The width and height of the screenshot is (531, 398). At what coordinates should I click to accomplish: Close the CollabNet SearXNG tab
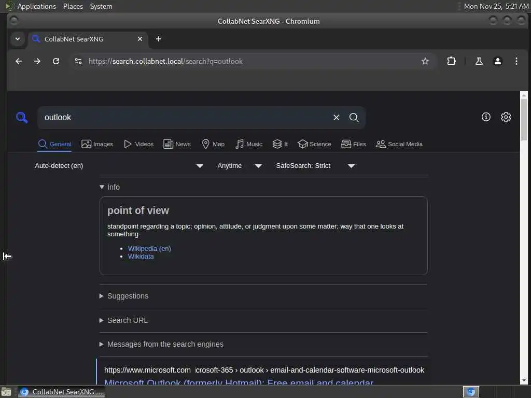coord(140,39)
